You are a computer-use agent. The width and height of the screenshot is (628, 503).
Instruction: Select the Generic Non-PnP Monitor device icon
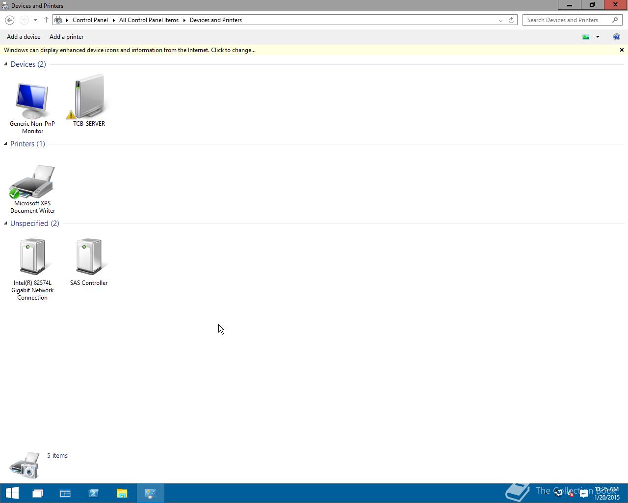[32, 101]
